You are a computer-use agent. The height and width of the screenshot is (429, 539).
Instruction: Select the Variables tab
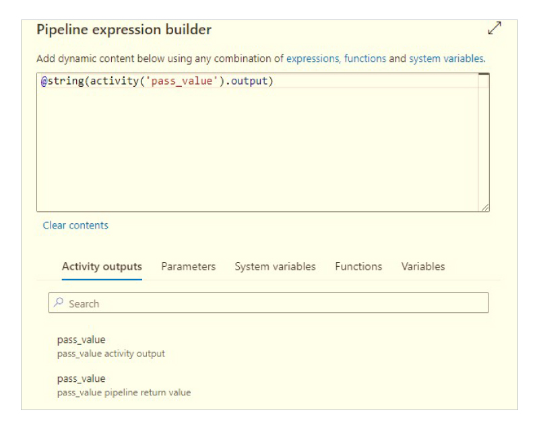[423, 267]
